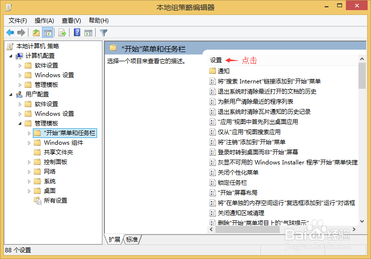Click the Export list toolbar icon
371x259 pixels.
62,32
